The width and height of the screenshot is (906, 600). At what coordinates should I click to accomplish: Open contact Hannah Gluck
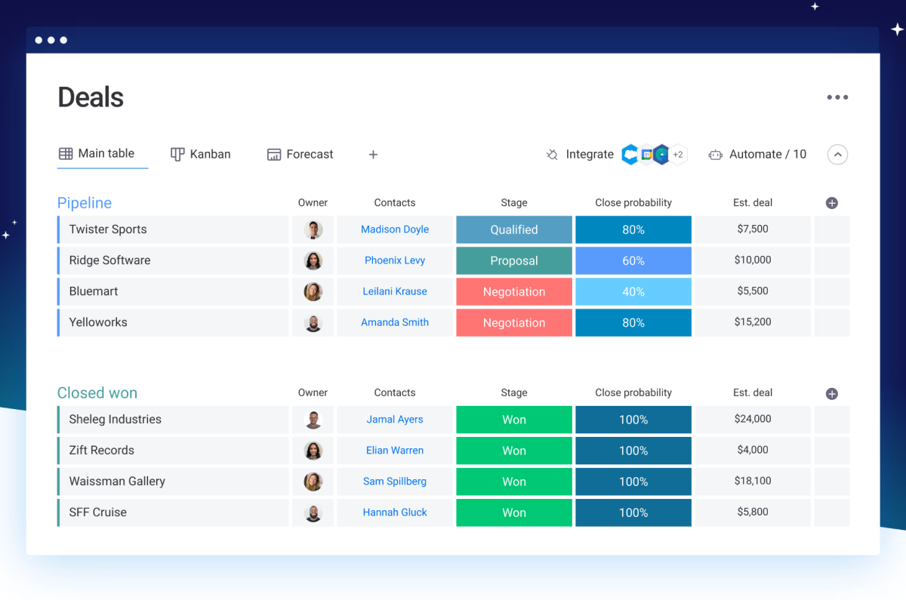[395, 512]
